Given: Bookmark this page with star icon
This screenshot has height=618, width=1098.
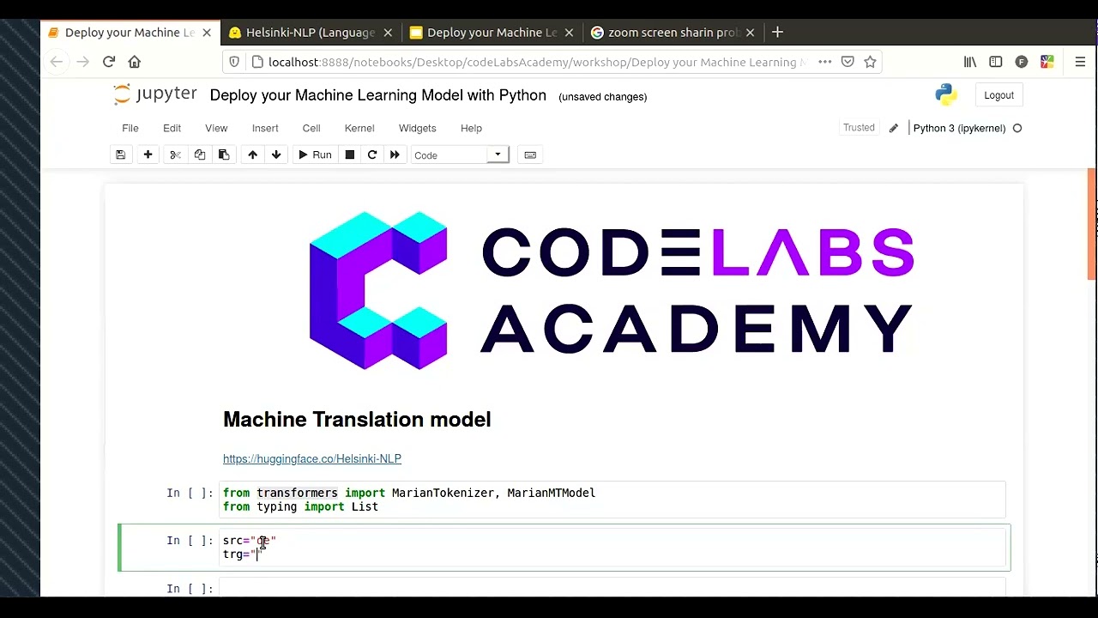Looking at the screenshot, I should [x=870, y=62].
